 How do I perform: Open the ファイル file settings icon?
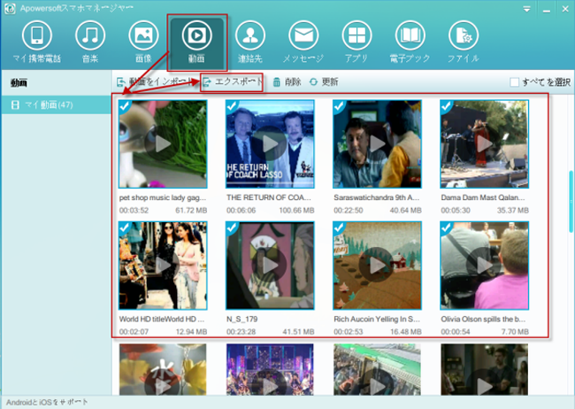(464, 35)
